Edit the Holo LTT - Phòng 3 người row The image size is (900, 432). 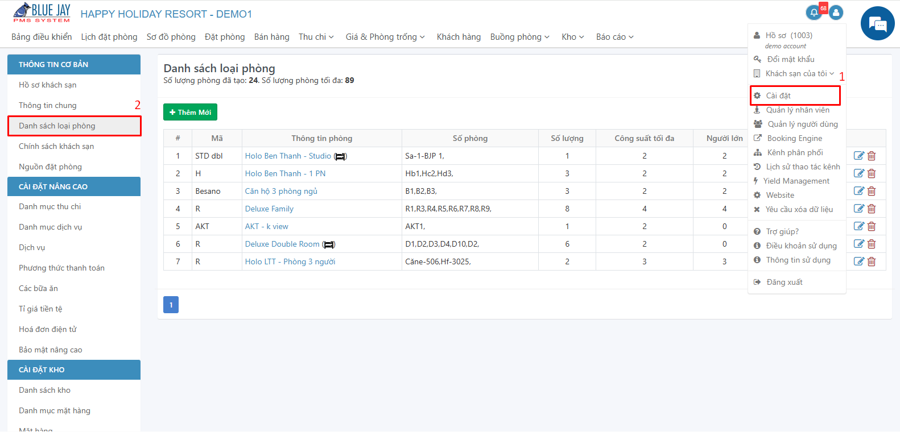[x=859, y=261]
